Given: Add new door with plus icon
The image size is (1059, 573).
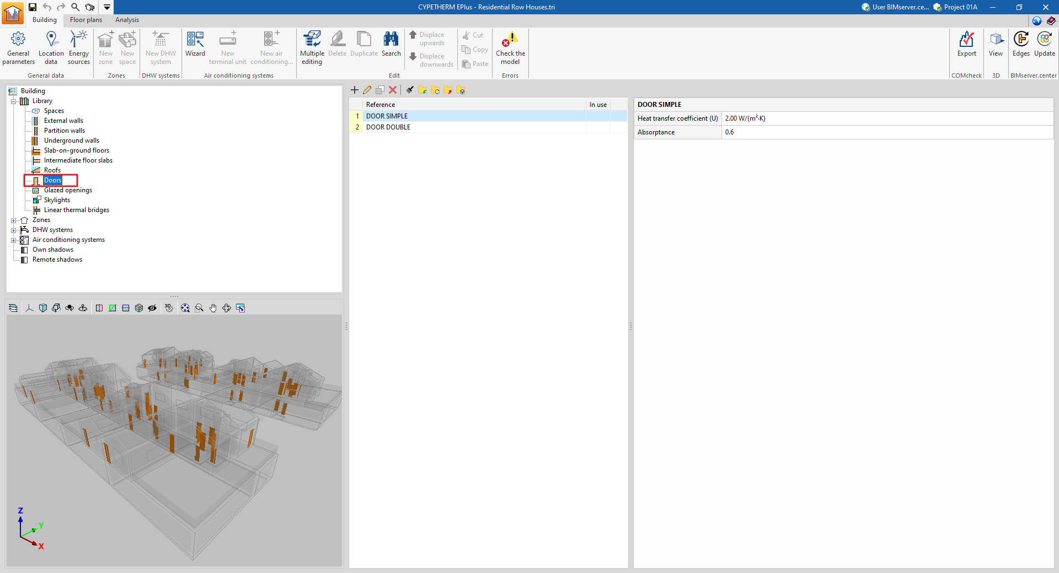Looking at the screenshot, I should [355, 90].
